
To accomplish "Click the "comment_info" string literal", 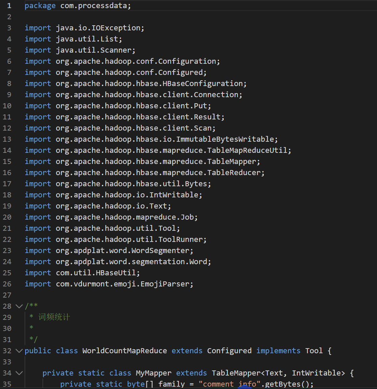I will (230, 384).
